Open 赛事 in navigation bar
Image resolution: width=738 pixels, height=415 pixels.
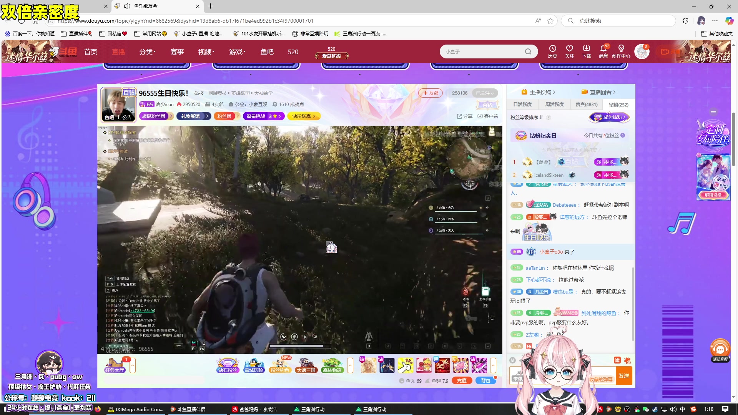[177, 52]
